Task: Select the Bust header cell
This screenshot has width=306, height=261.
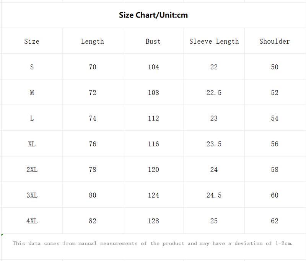Action: click(x=153, y=41)
